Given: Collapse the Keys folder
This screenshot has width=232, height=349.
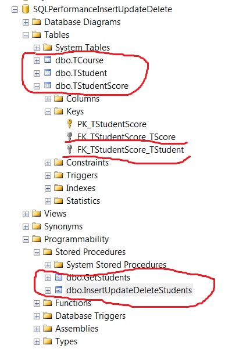Looking at the screenshot, I should pyautogui.click(x=48, y=111).
